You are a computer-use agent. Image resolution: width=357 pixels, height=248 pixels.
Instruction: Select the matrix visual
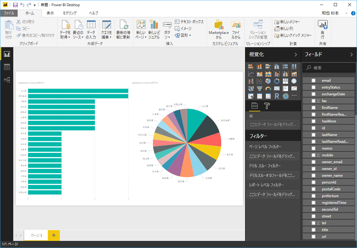point(268,96)
